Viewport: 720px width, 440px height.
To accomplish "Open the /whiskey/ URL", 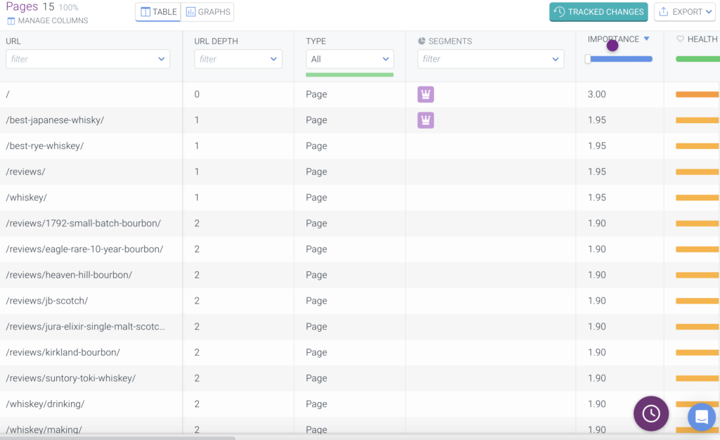I will click(27, 198).
